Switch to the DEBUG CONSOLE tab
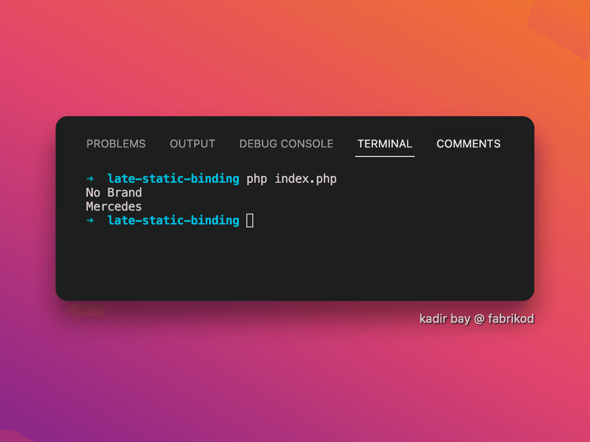590x442 pixels. point(286,144)
